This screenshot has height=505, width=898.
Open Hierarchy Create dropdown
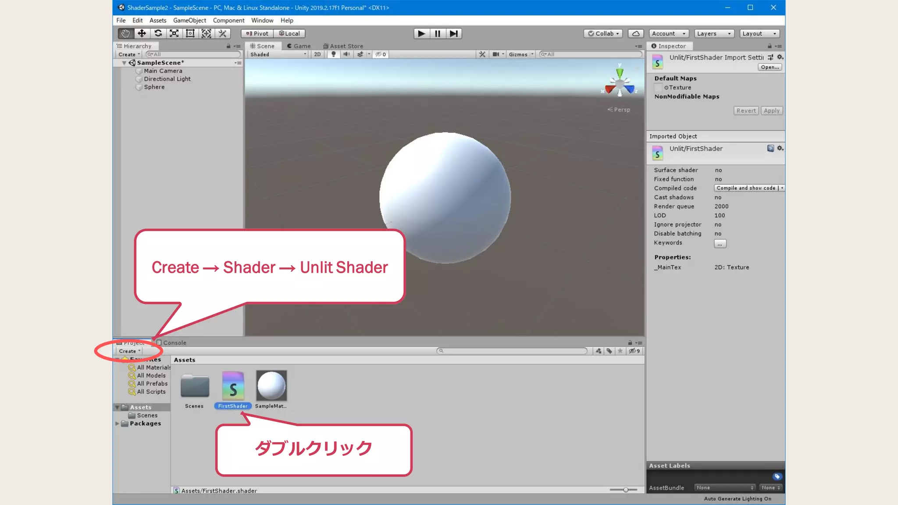point(129,54)
